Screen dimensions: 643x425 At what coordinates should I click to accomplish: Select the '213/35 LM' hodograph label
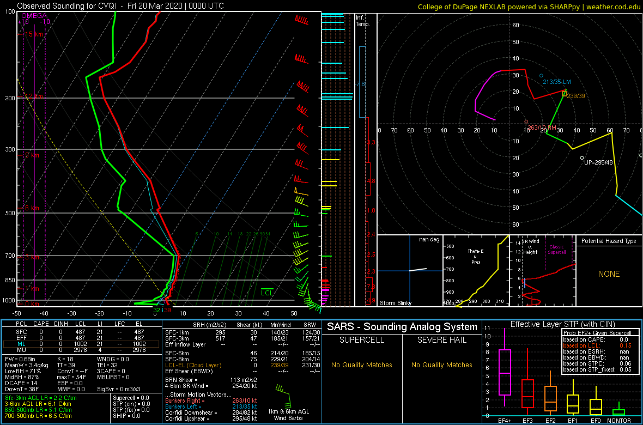pos(557,81)
